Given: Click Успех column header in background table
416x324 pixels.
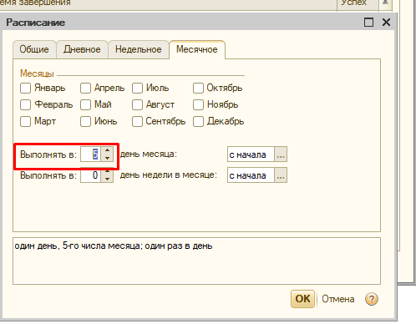Looking at the screenshot, I should (358, 3).
